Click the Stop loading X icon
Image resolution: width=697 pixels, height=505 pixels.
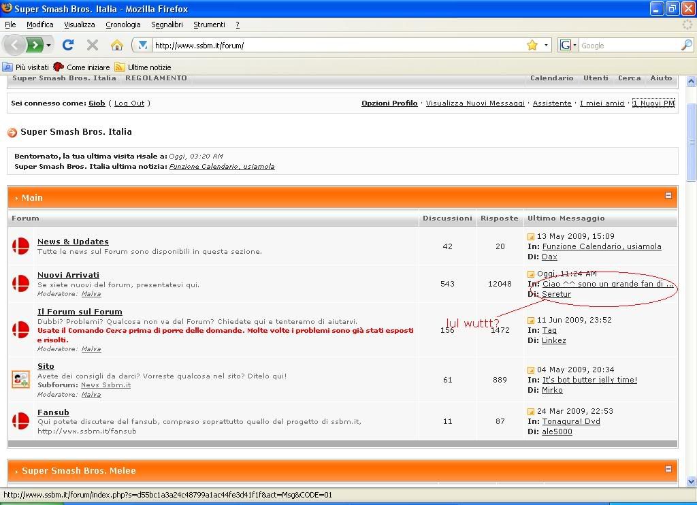tap(93, 45)
